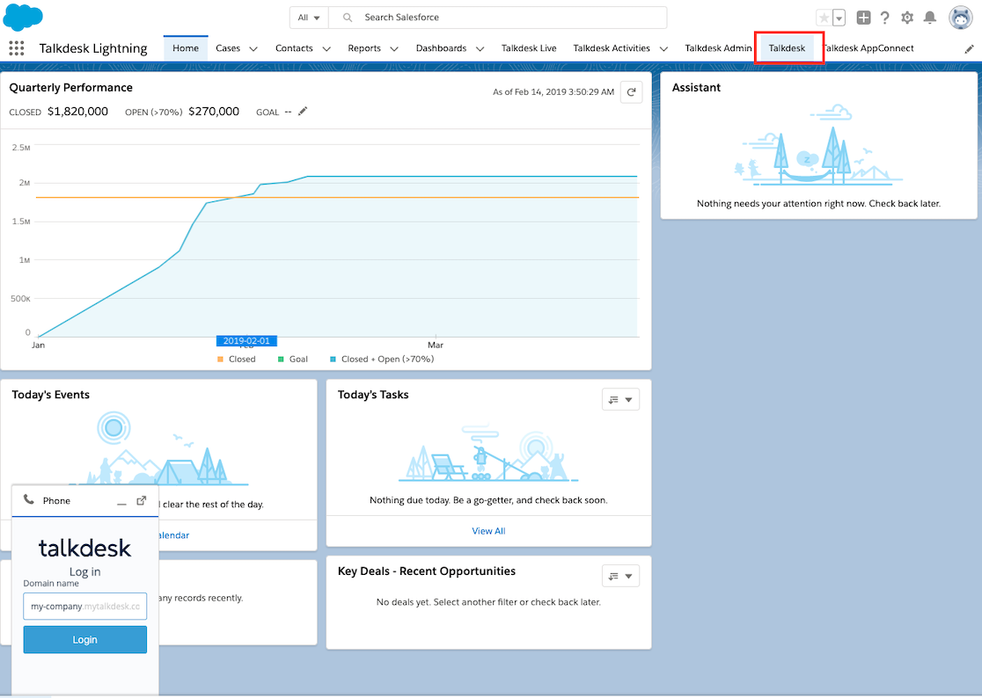Go to the Home tab
Screen dimensions: 982x698
pyautogui.click(x=186, y=48)
